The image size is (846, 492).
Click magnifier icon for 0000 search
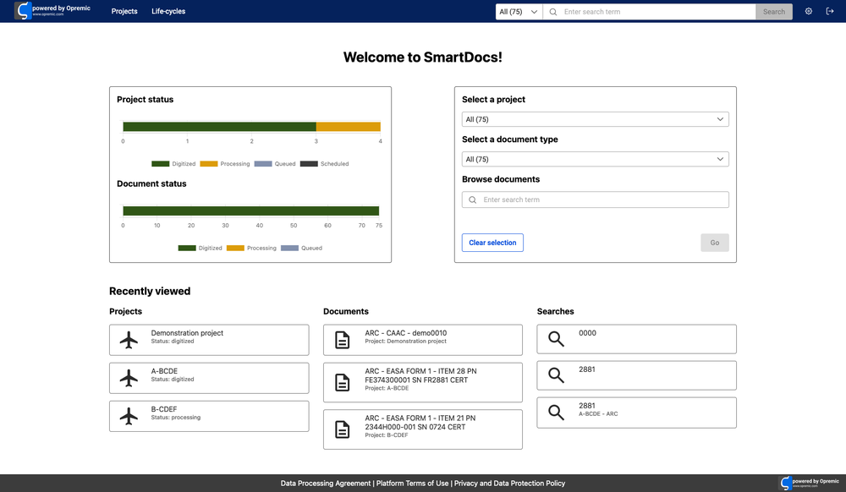click(556, 339)
